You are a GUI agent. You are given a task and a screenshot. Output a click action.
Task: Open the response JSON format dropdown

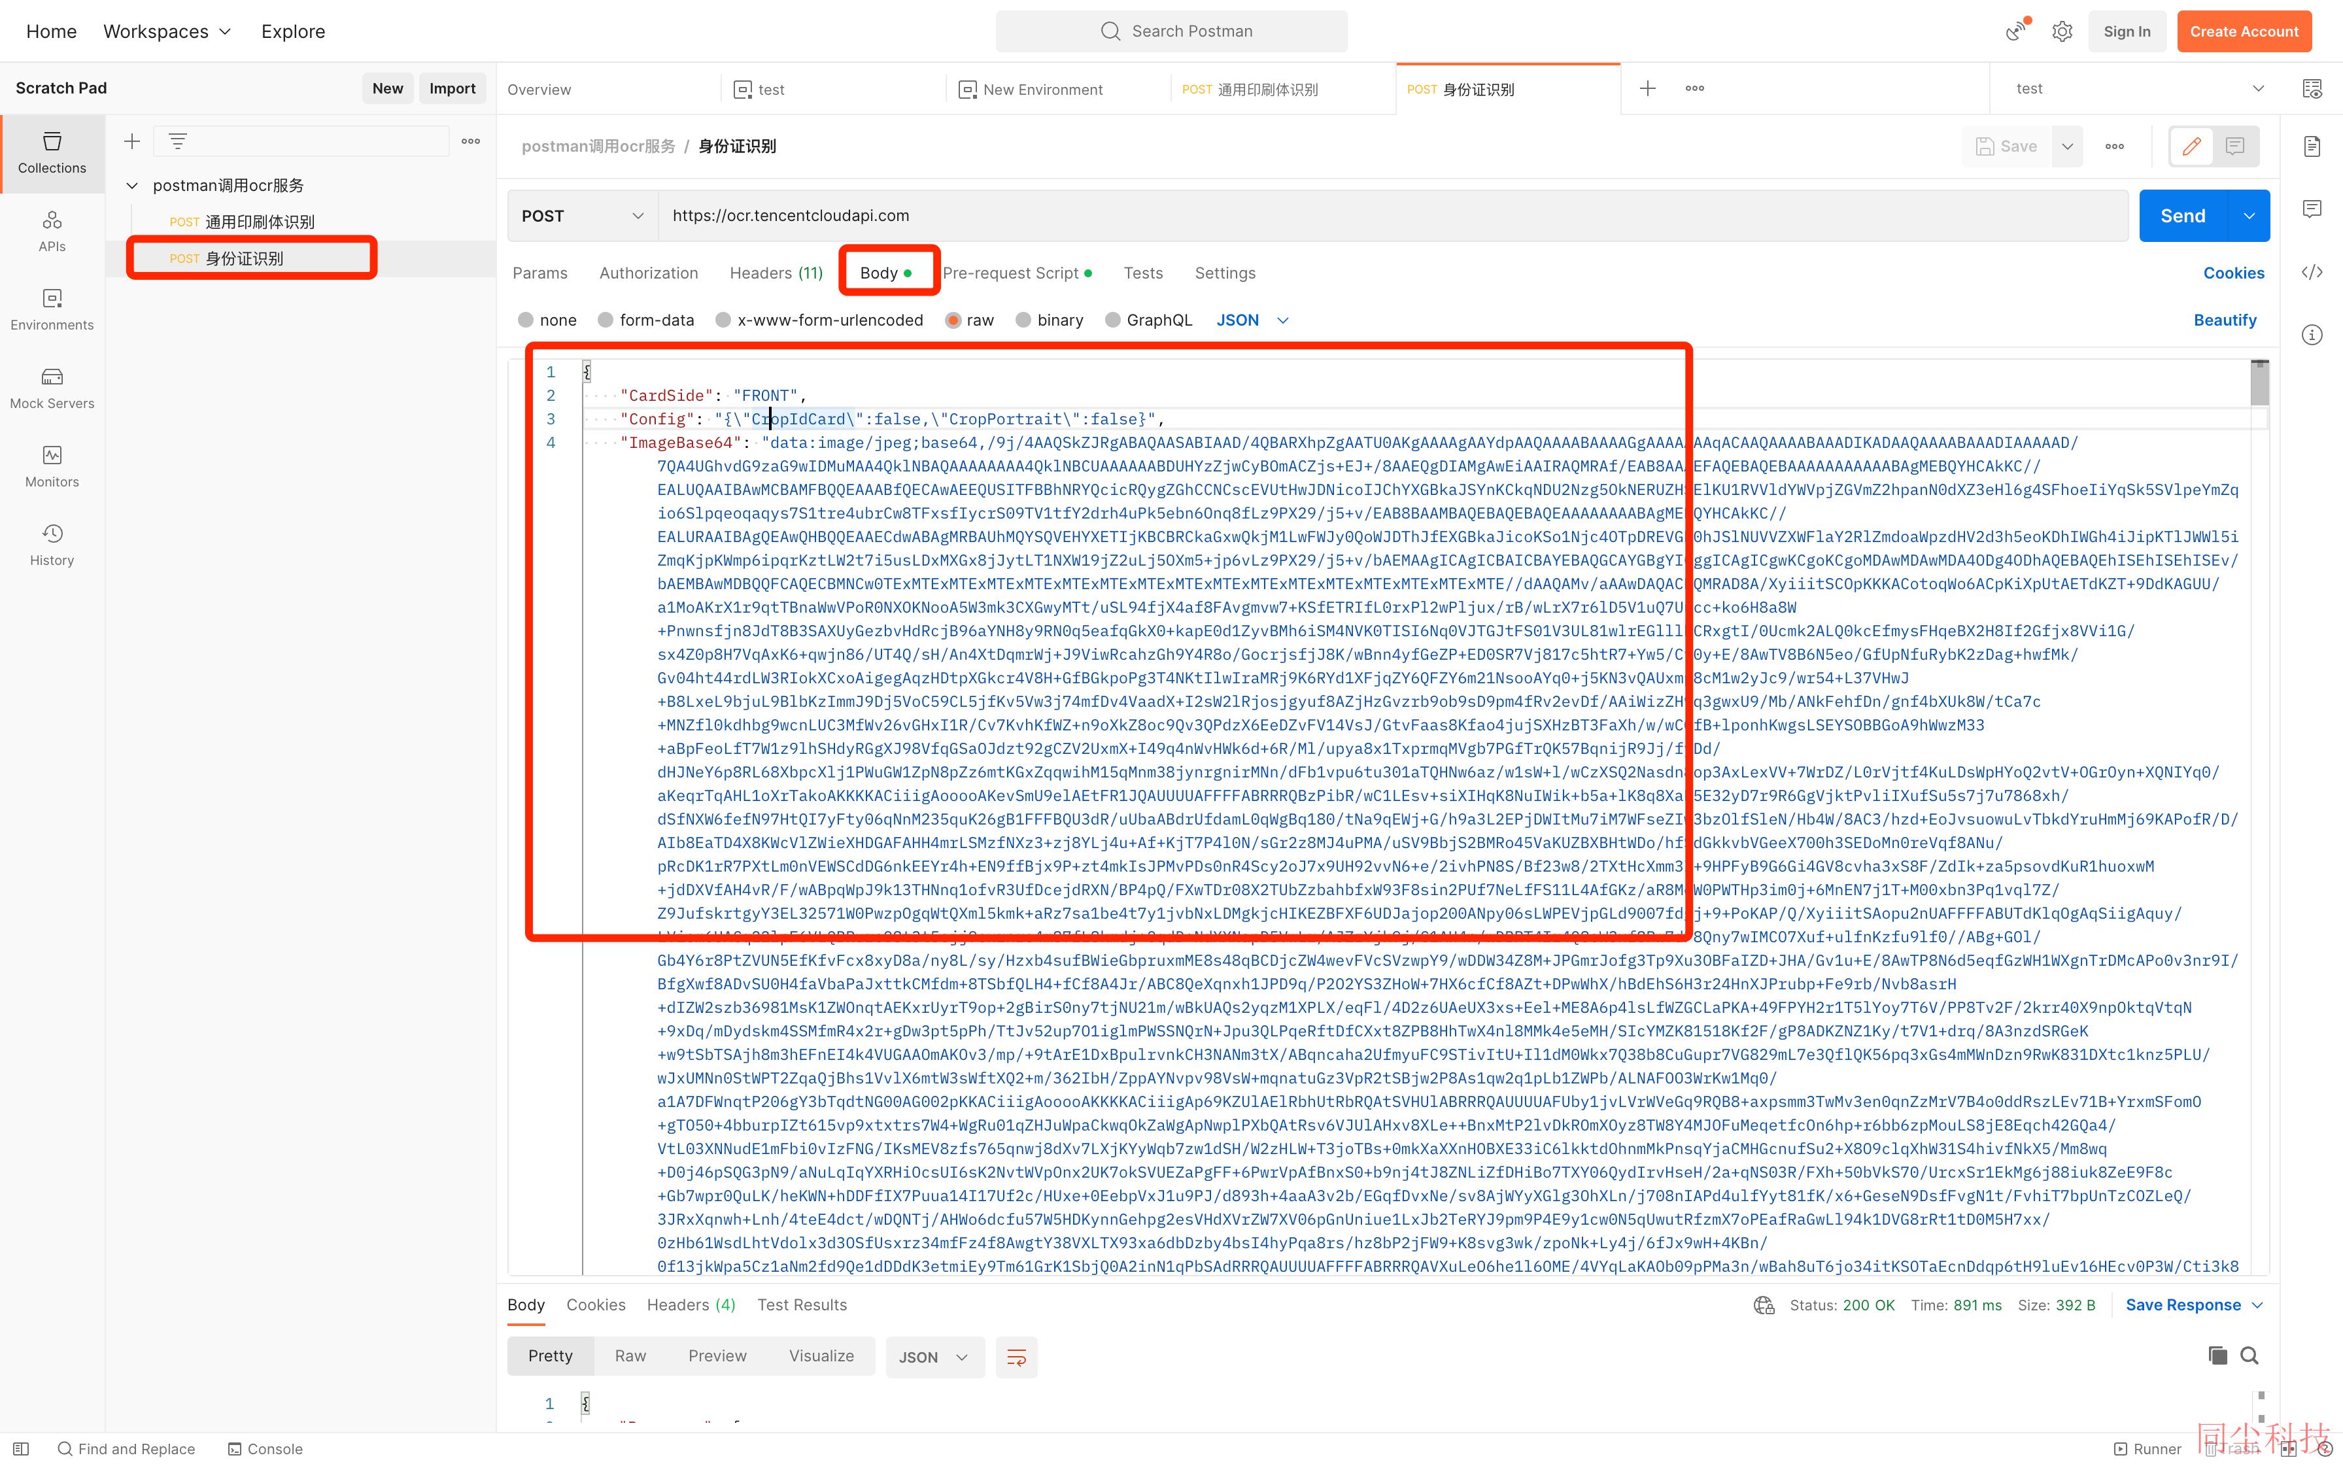(934, 1357)
